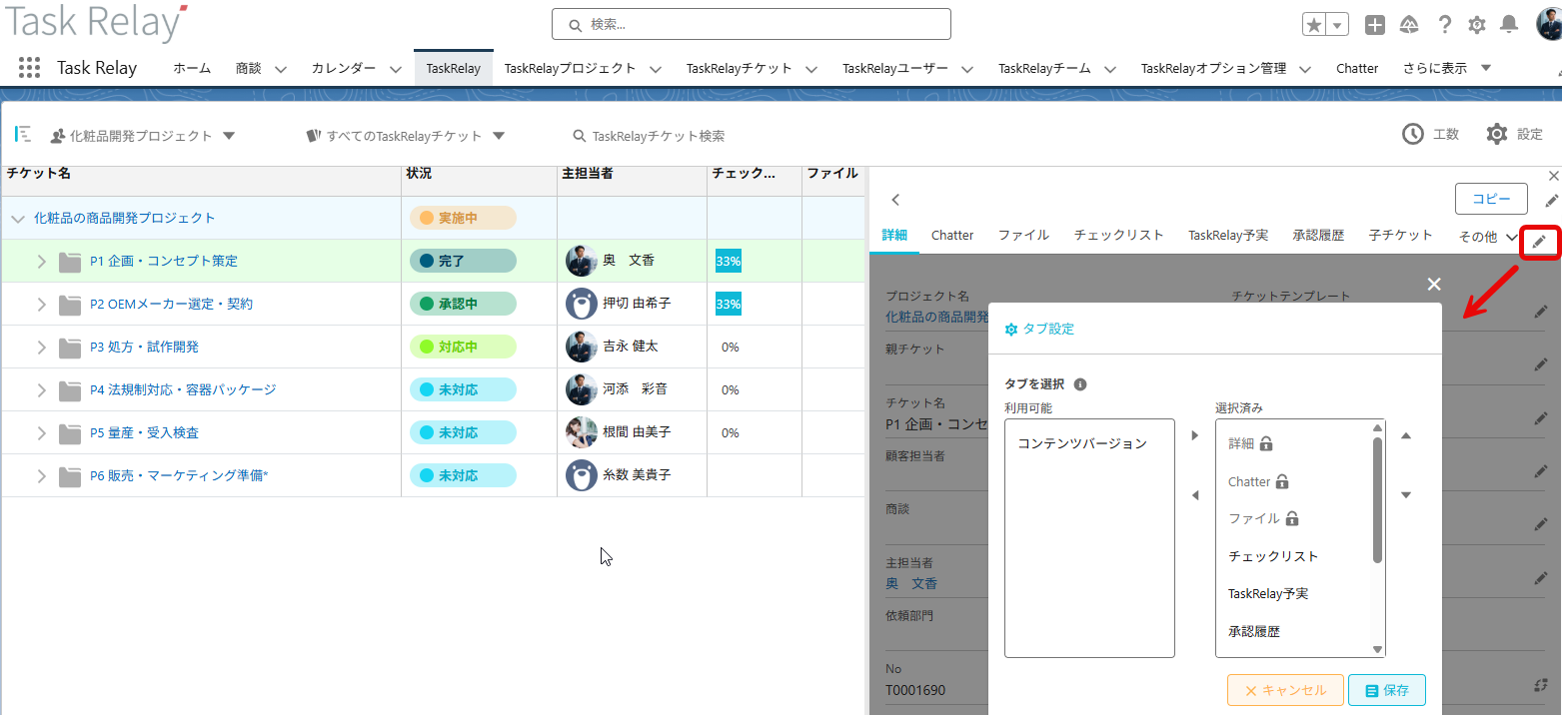The height and width of the screenshot is (715, 1562).
Task: Expand the P1 企画・コンセプト策定 row
Action: coord(42,262)
